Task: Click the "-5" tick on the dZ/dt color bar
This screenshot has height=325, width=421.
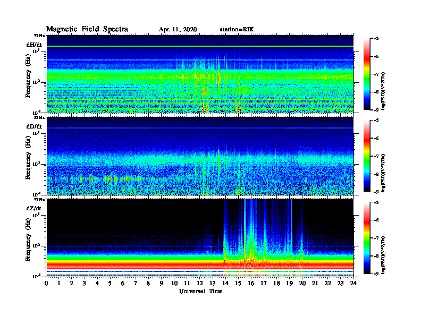Action: pos(376,202)
